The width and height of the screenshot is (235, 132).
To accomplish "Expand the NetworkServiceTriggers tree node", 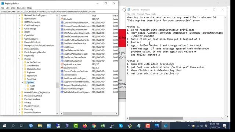I will click(x=19, y=15).
